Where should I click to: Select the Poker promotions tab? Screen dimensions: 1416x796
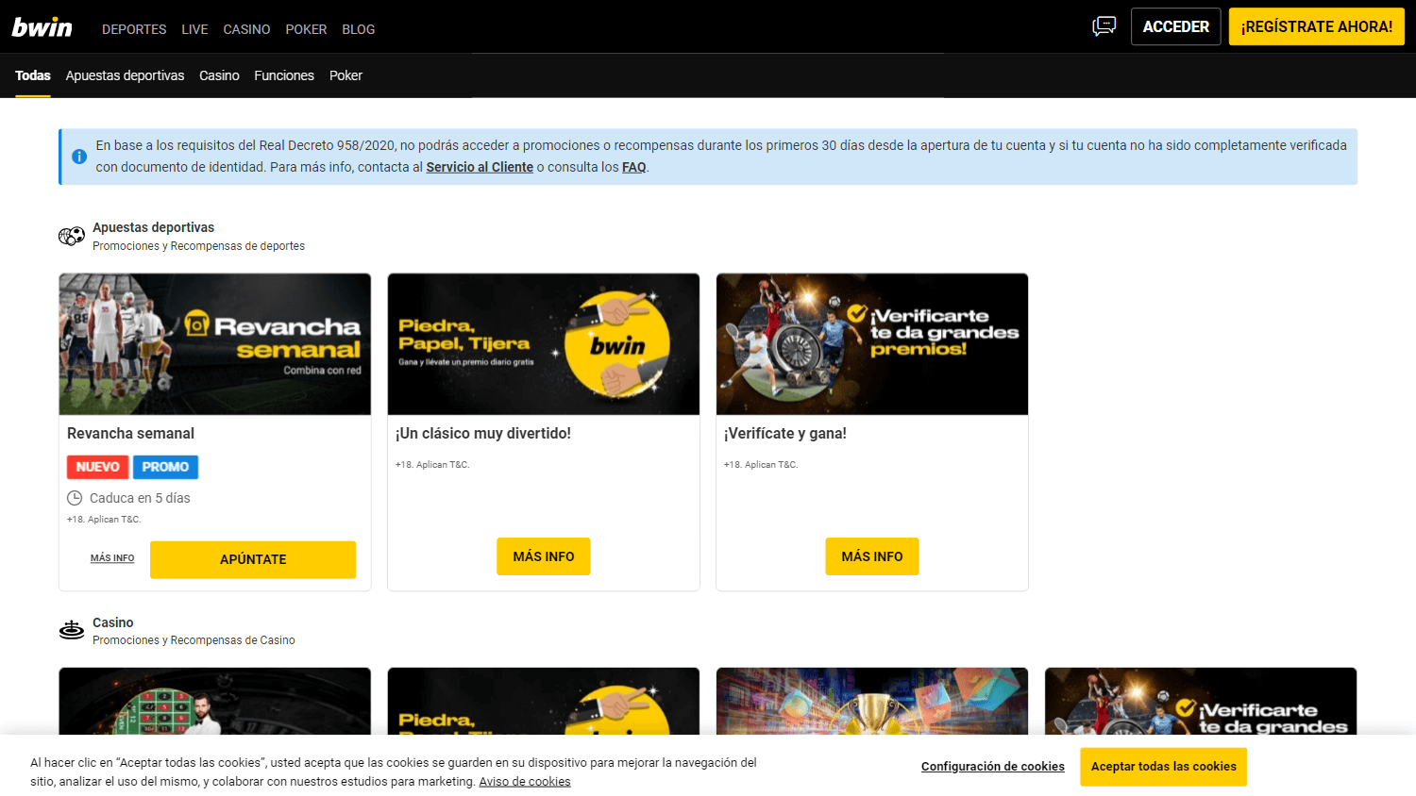pyautogui.click(x=346, y=75)
